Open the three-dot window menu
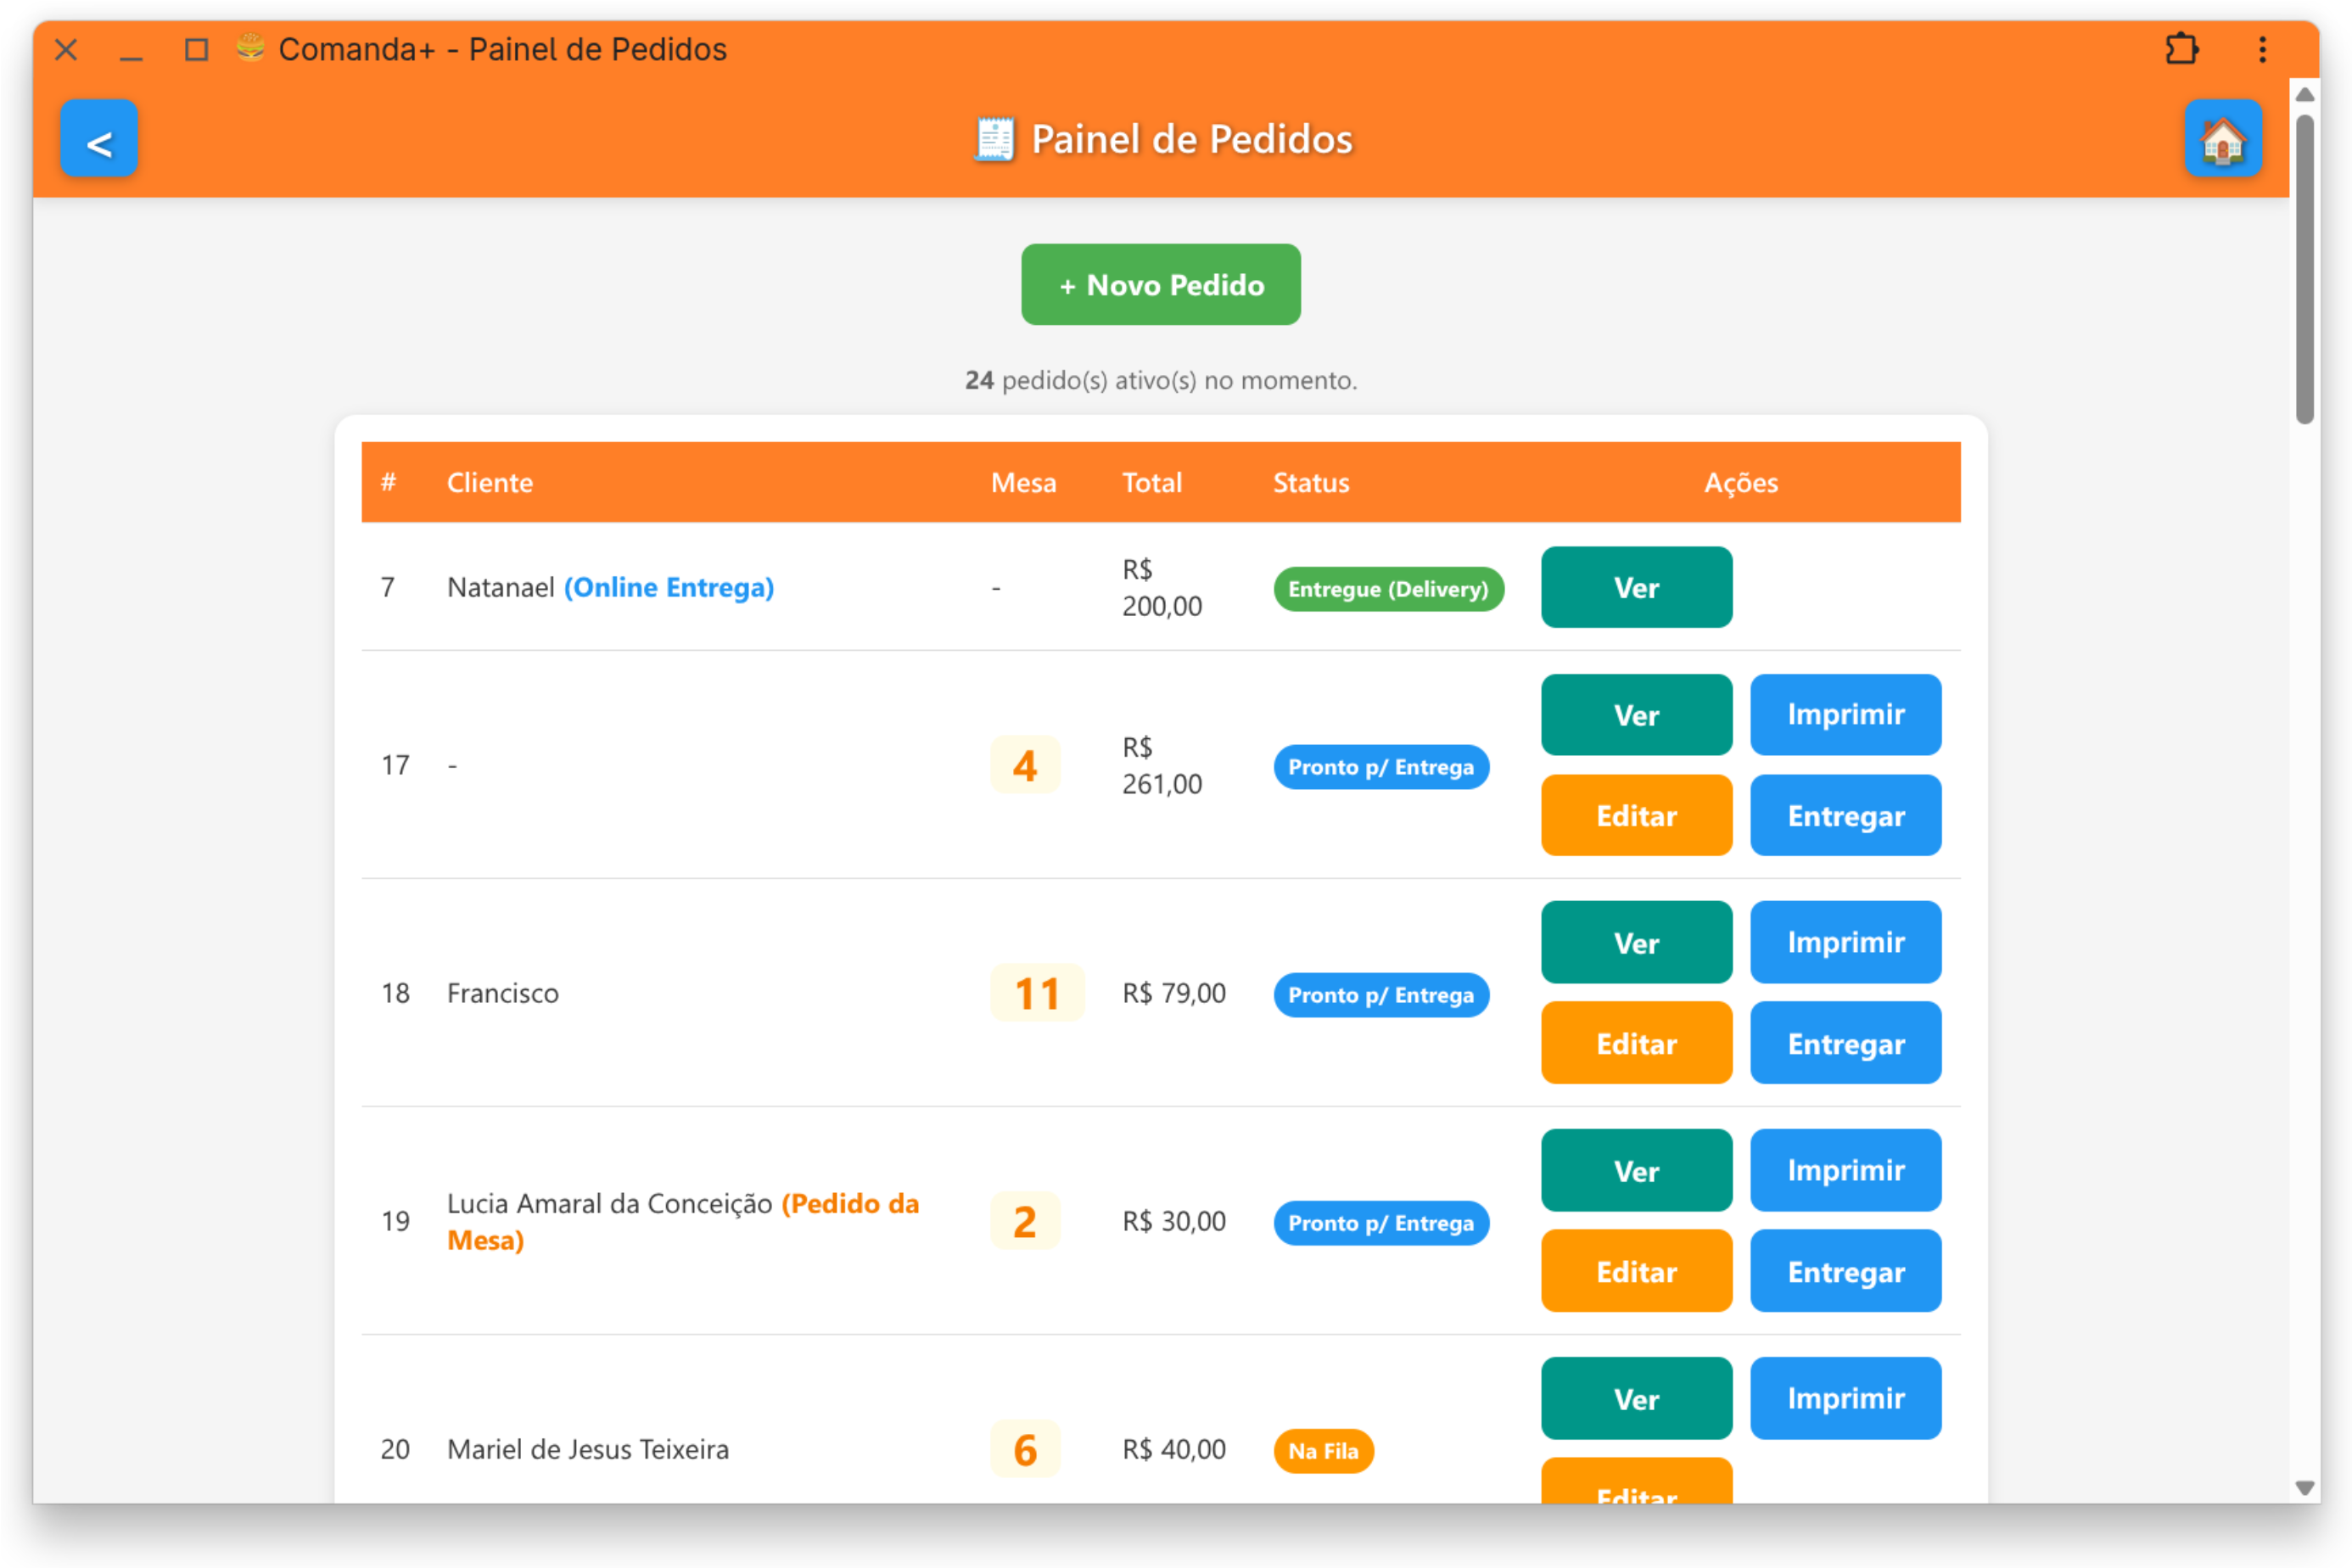Viewport: 2352px width, 1568px height. click(2262, 49)
